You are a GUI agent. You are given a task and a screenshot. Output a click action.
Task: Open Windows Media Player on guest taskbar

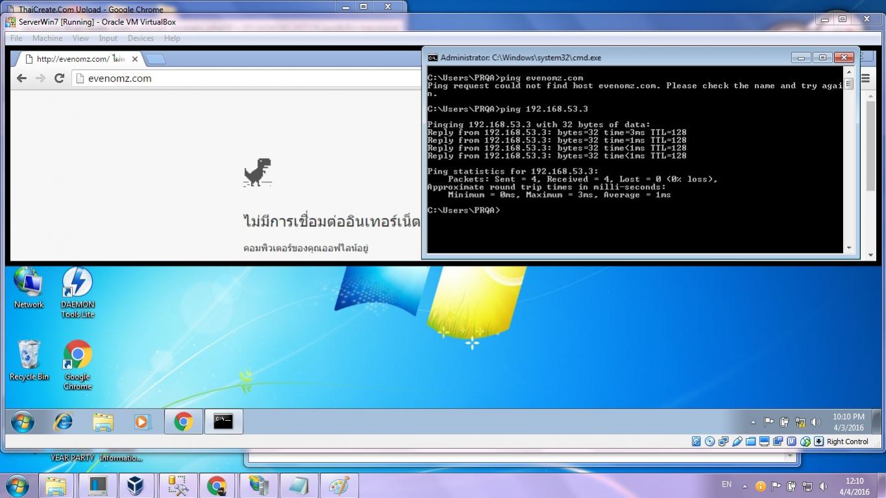pos(142,422)
